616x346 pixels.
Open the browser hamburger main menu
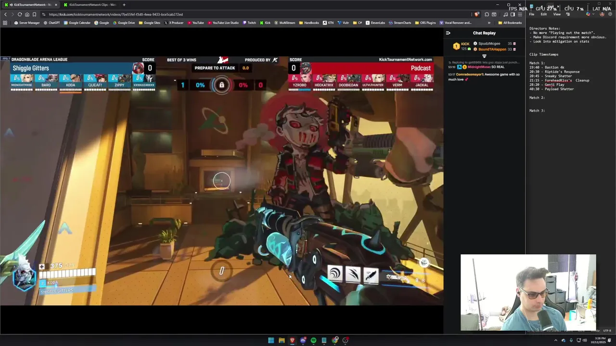[x=520, y=14]
